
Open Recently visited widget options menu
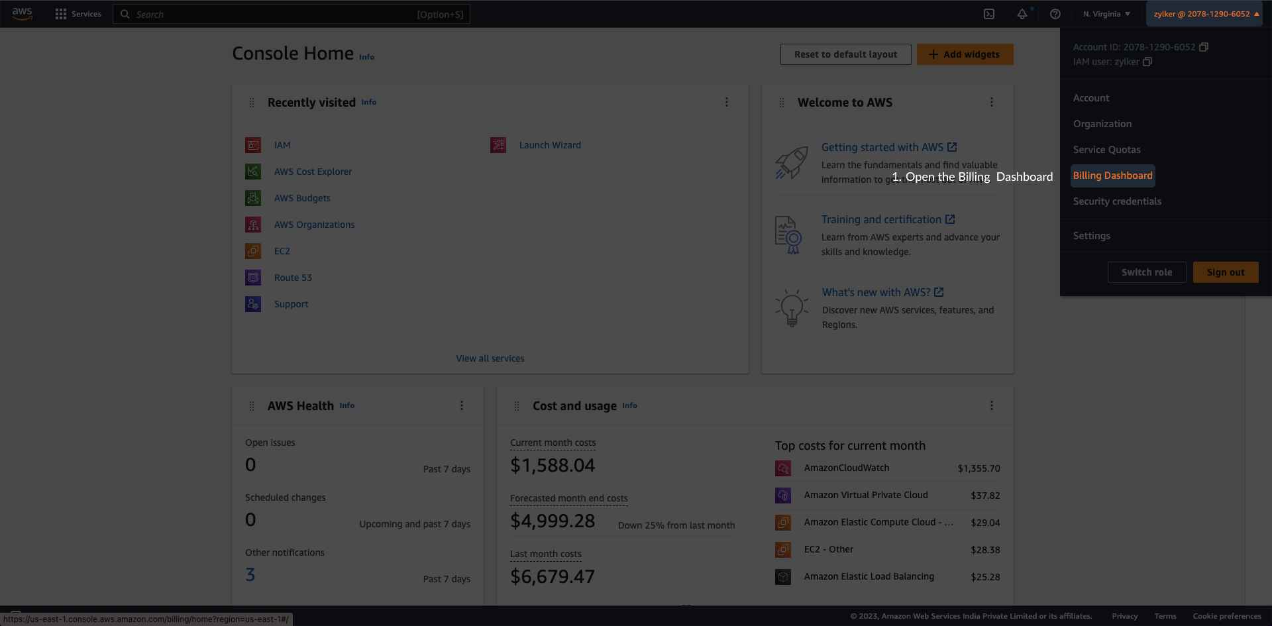727,102
